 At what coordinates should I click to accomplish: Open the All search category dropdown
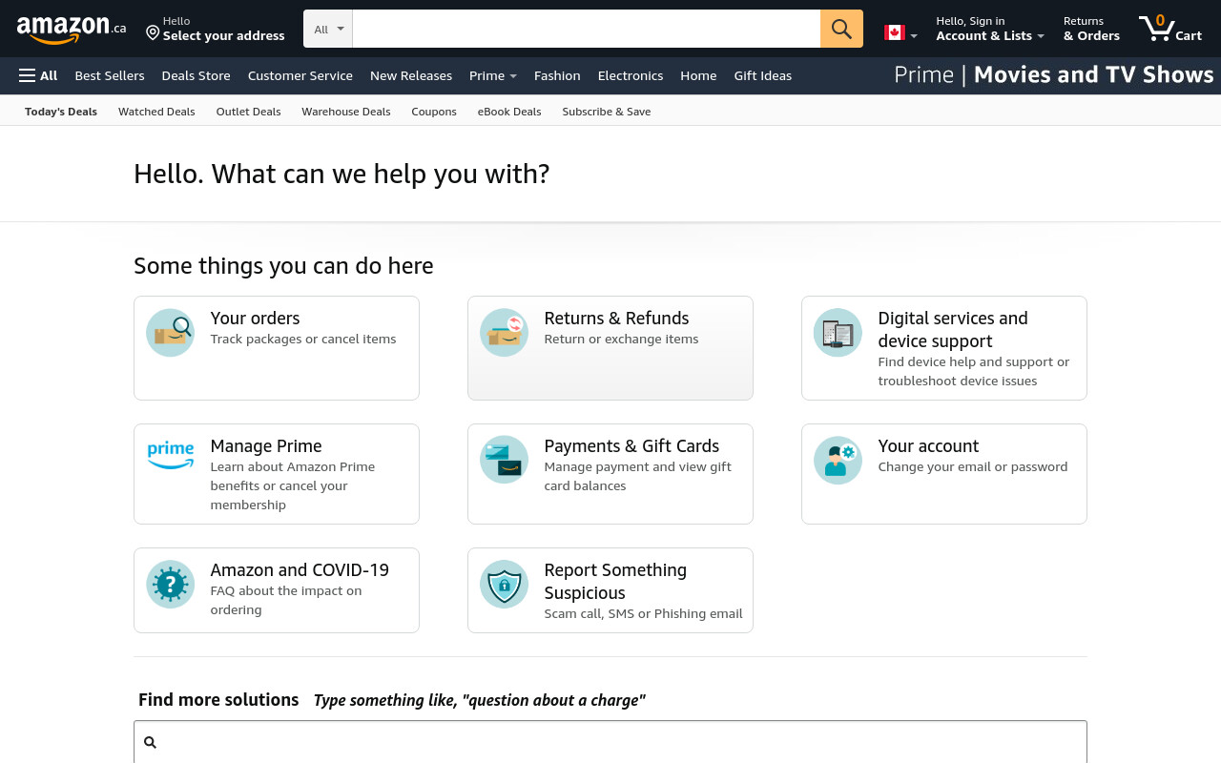pyautogui.click(x=328, y=29)
